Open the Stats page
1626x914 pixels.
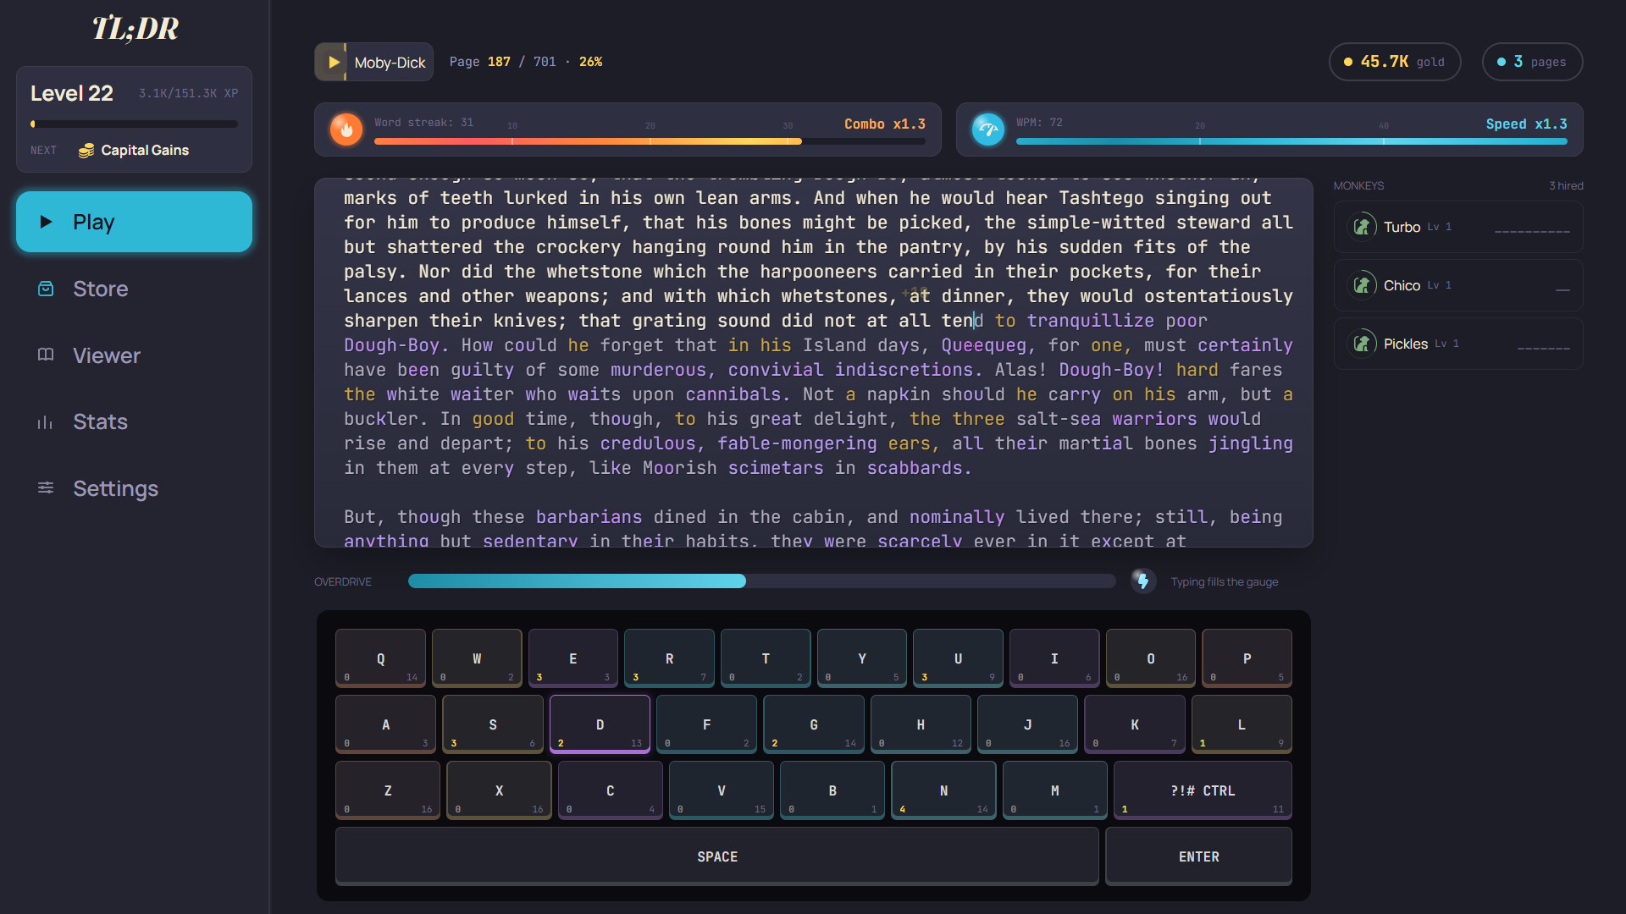point(134,421)
